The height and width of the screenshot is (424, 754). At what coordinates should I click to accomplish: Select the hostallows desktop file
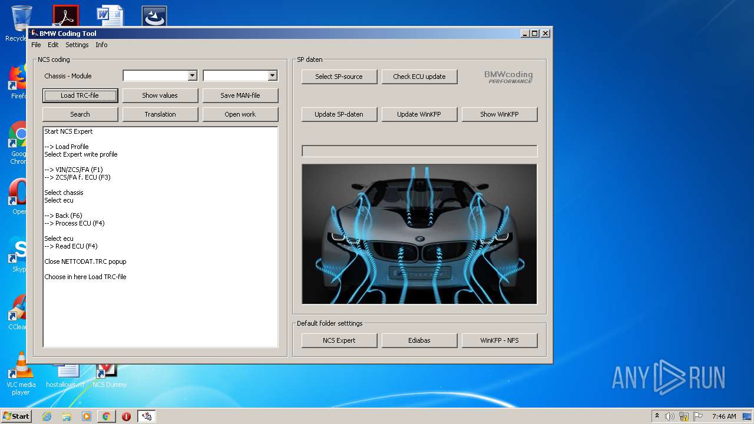click(65, 377)
